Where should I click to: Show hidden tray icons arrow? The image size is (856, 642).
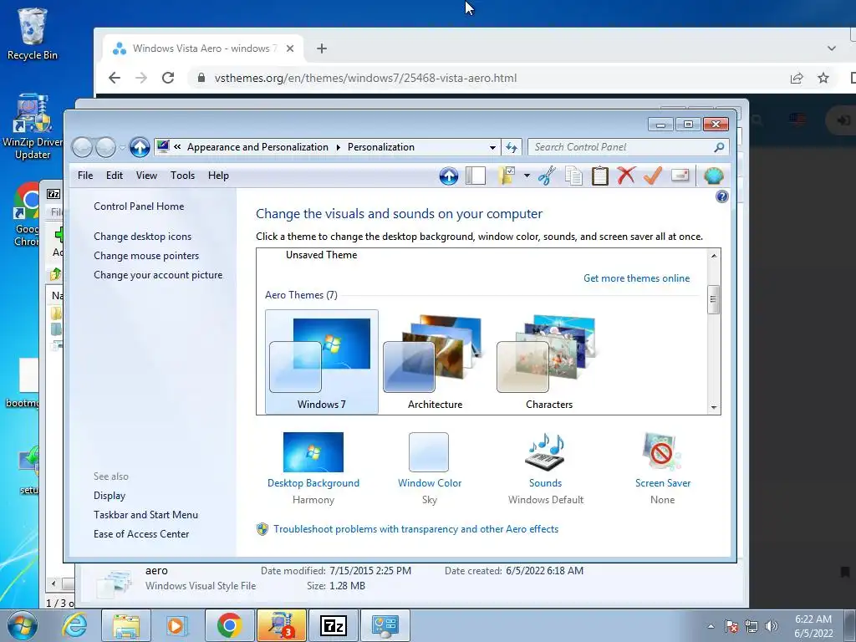pyautogui.click(x=711, y=626)
